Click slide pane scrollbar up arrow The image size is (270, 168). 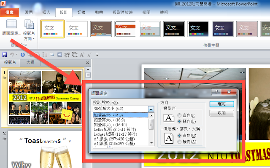pyautogui.click(x=88, y=69)
